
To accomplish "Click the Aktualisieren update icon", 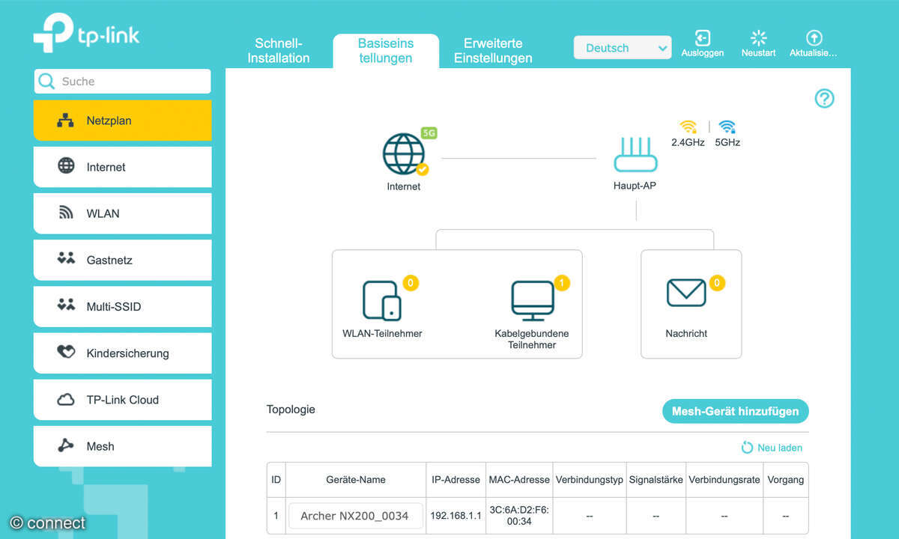I will [x=814, y=38].
